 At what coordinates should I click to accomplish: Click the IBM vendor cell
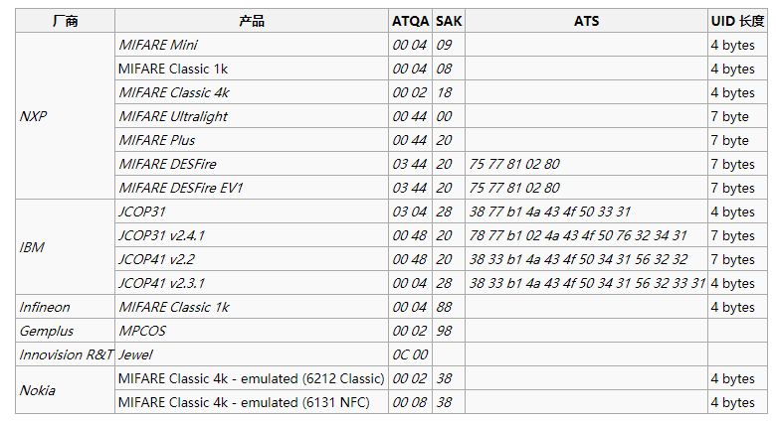tap(32, 247)
